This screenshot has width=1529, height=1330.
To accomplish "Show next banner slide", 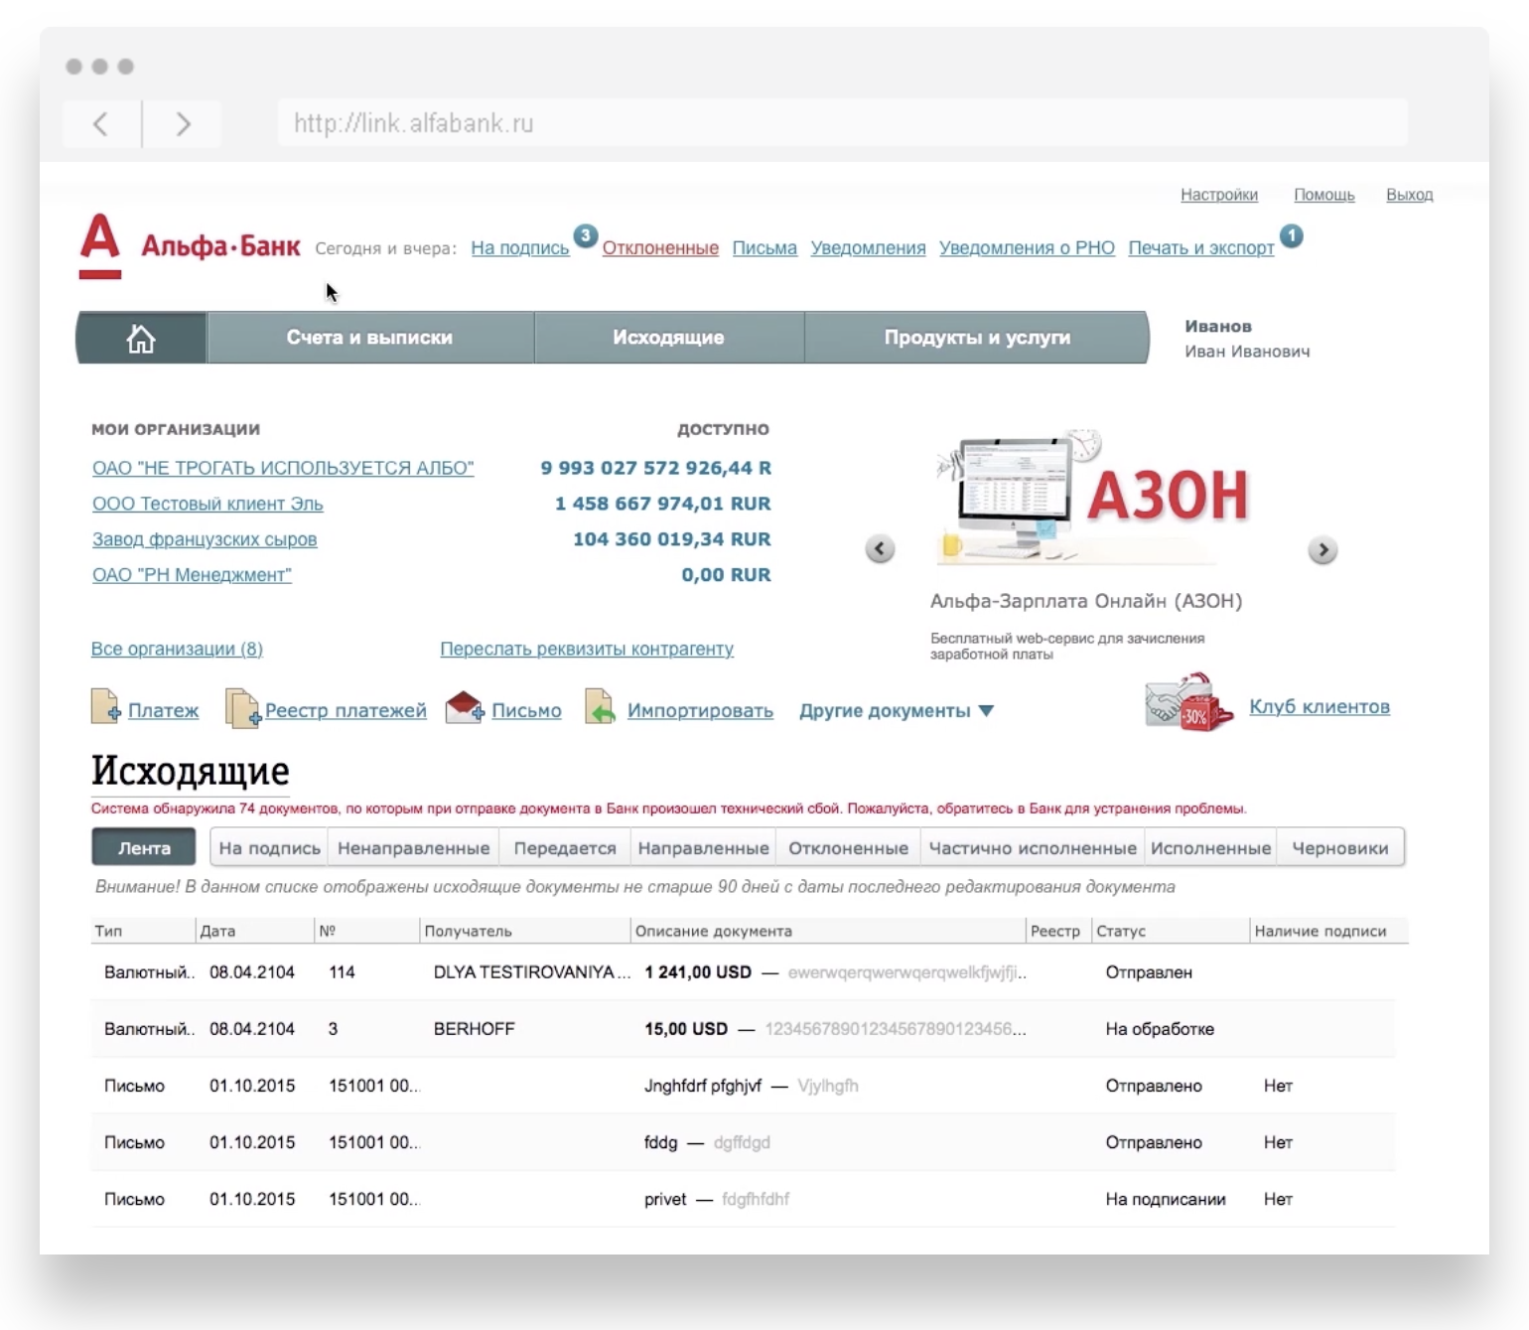I will [x=1322, y=549].
